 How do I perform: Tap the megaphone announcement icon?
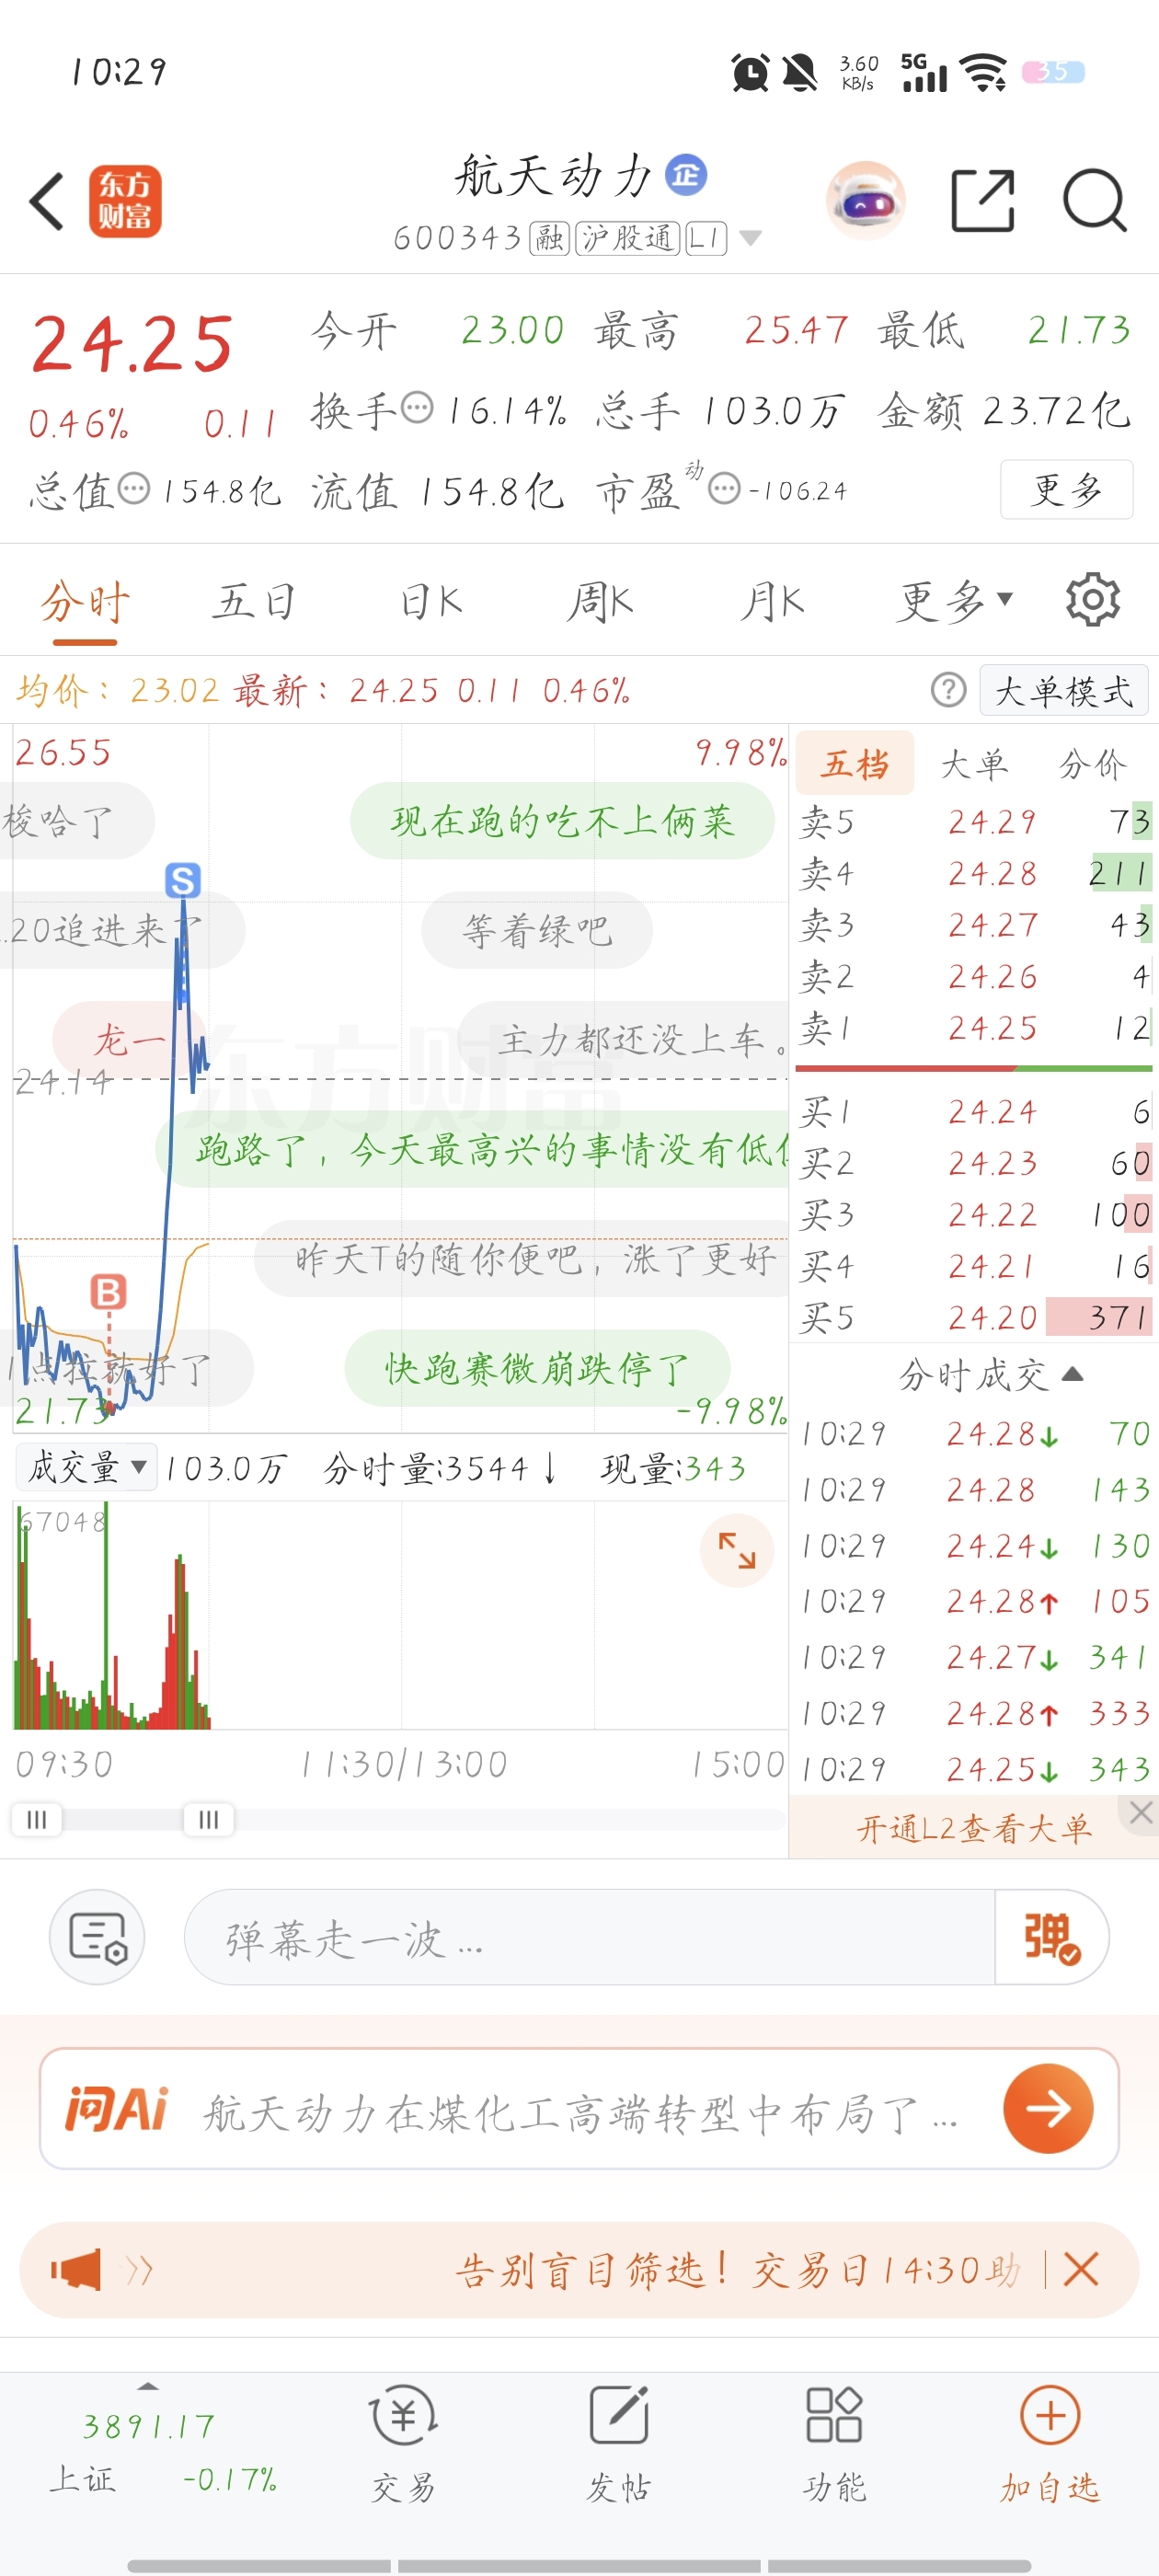pos(77,2270)
